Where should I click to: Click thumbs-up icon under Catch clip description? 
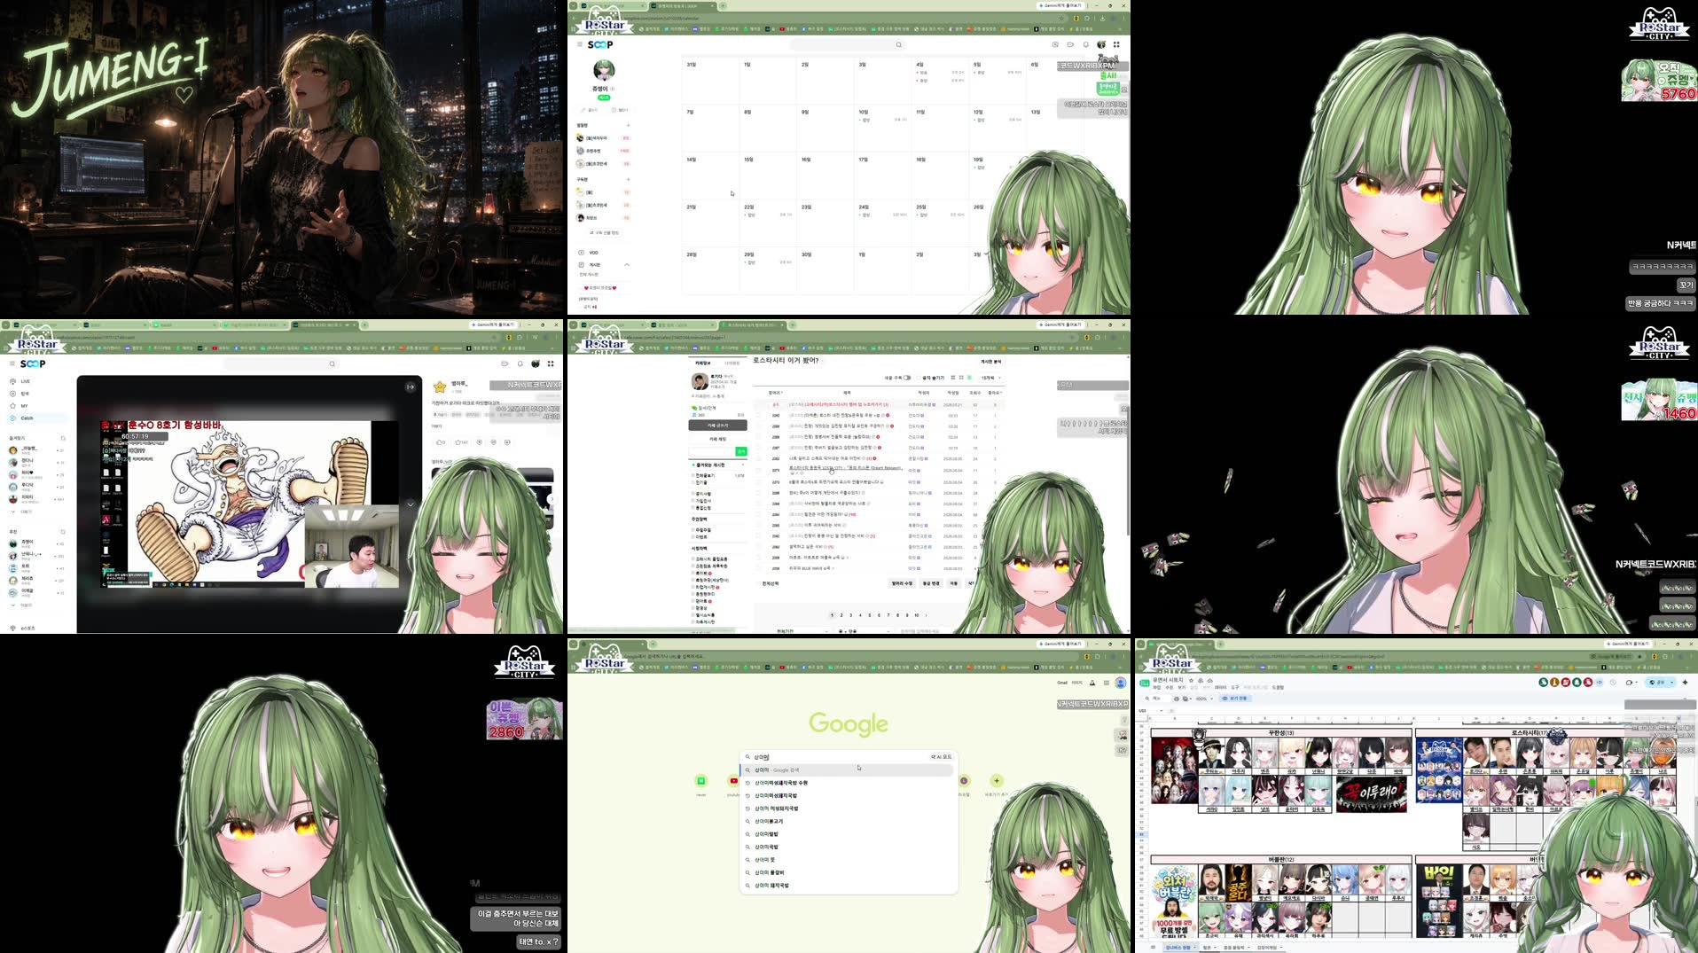439,441
